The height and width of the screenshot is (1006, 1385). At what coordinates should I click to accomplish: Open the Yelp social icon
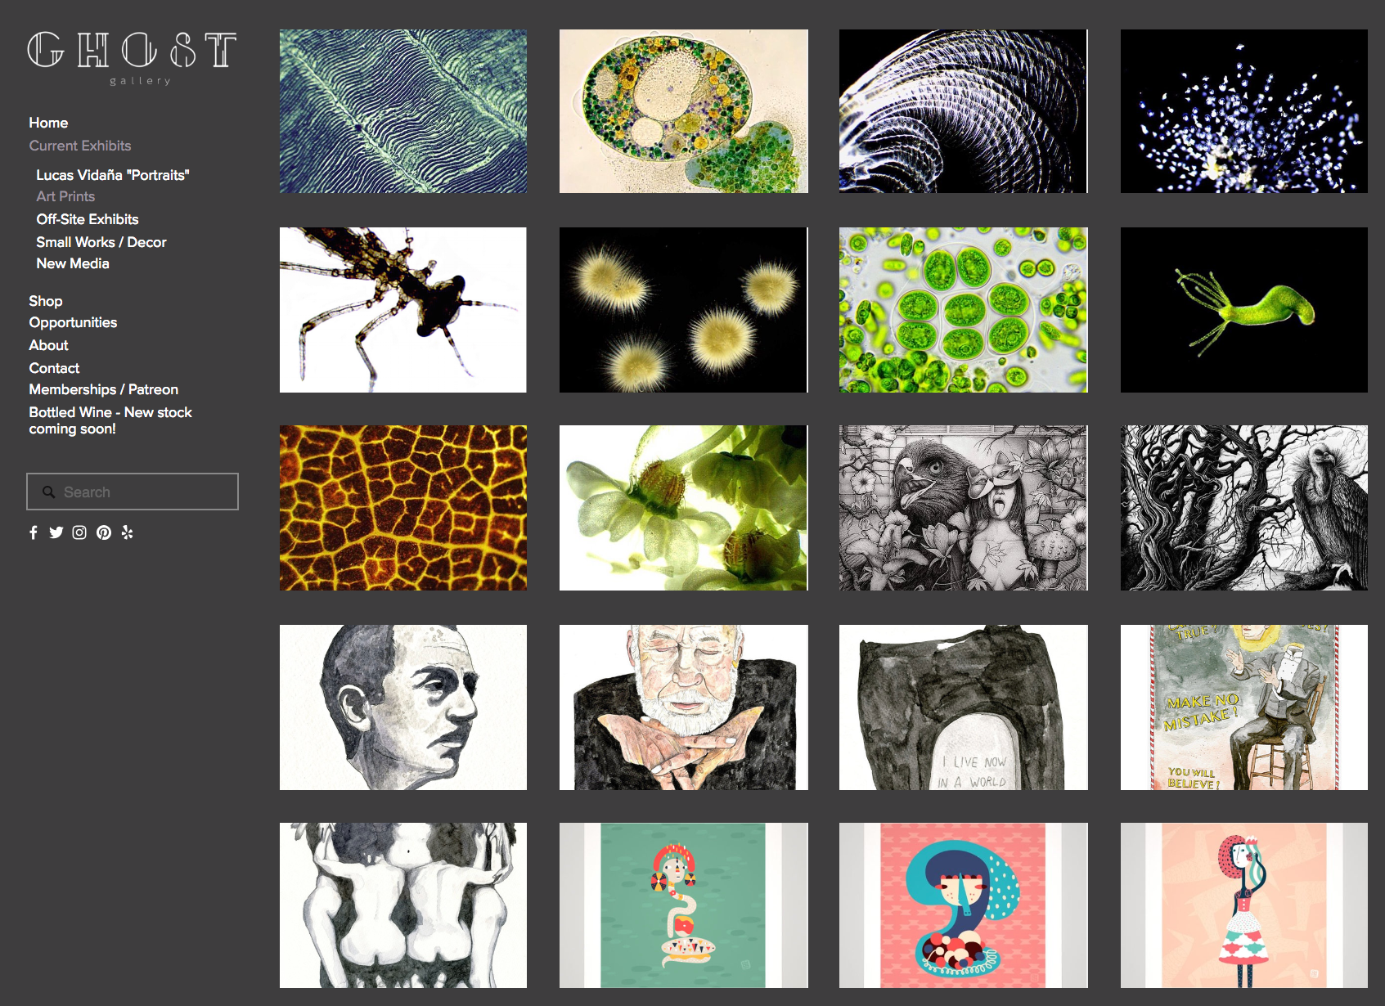tap(127, 532)
